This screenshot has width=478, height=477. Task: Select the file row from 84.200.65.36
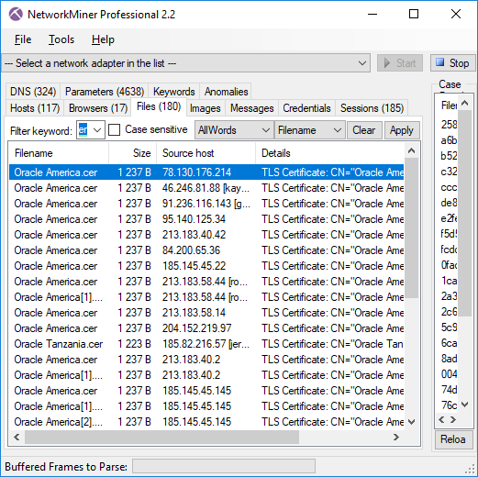[x=206, y=250]
